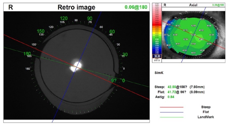Click the Retro image title

(77, 7)
